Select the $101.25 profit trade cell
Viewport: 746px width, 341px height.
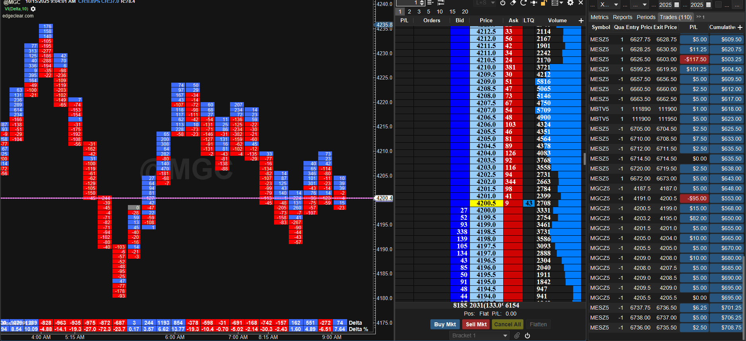pos(694,69)
